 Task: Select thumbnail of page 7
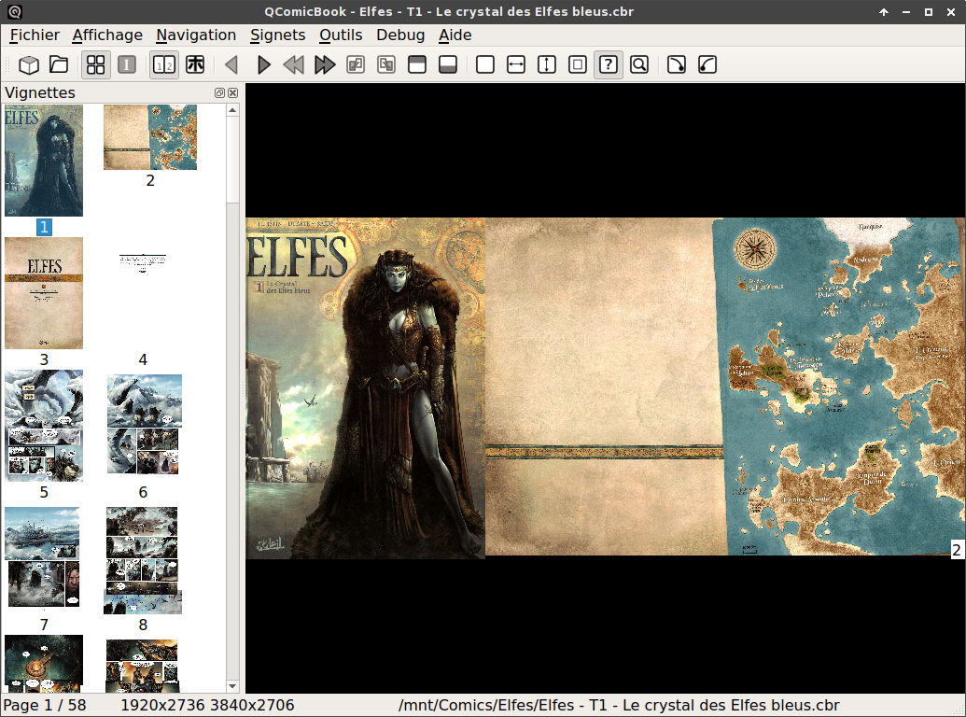click(x=44, y=558)
